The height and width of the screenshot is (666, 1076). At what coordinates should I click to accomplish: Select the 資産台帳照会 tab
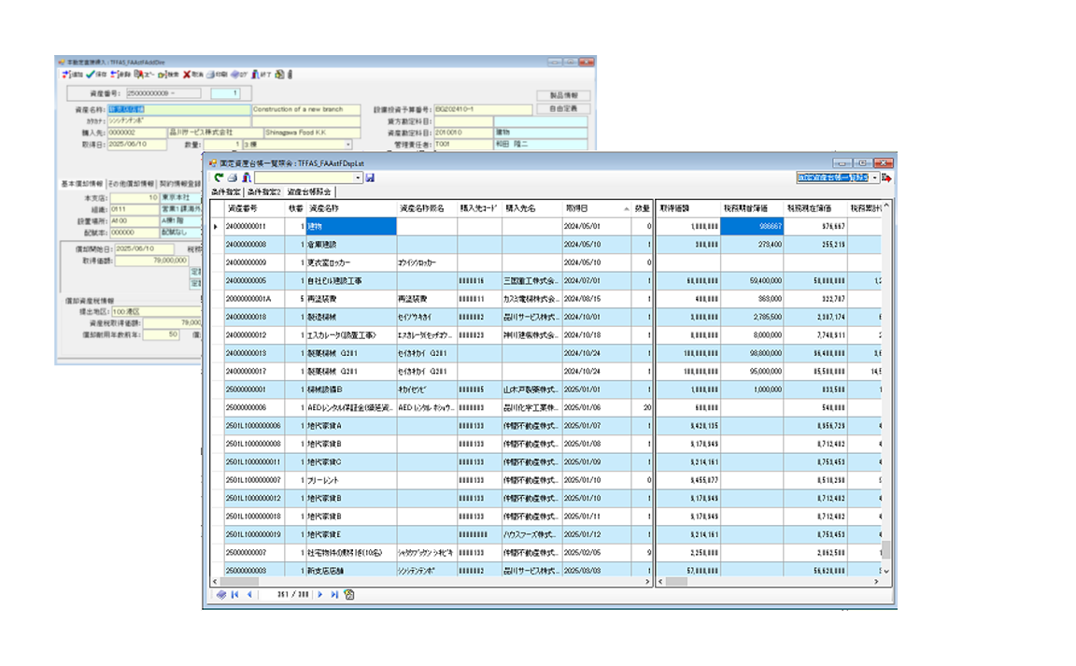(x=309, y=192)
